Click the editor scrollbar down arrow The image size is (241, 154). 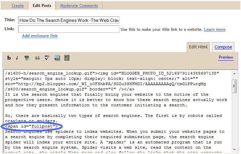[234, 149]
